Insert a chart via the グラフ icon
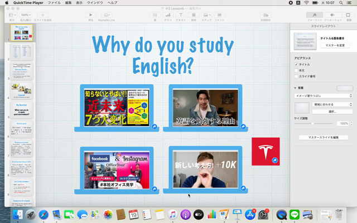This screenshot has width=357, height=223. [x=168, y=15]
